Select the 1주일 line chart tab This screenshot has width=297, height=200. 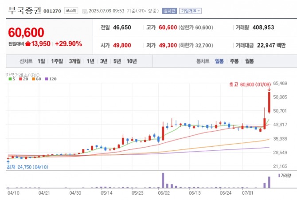click(57, 61)
